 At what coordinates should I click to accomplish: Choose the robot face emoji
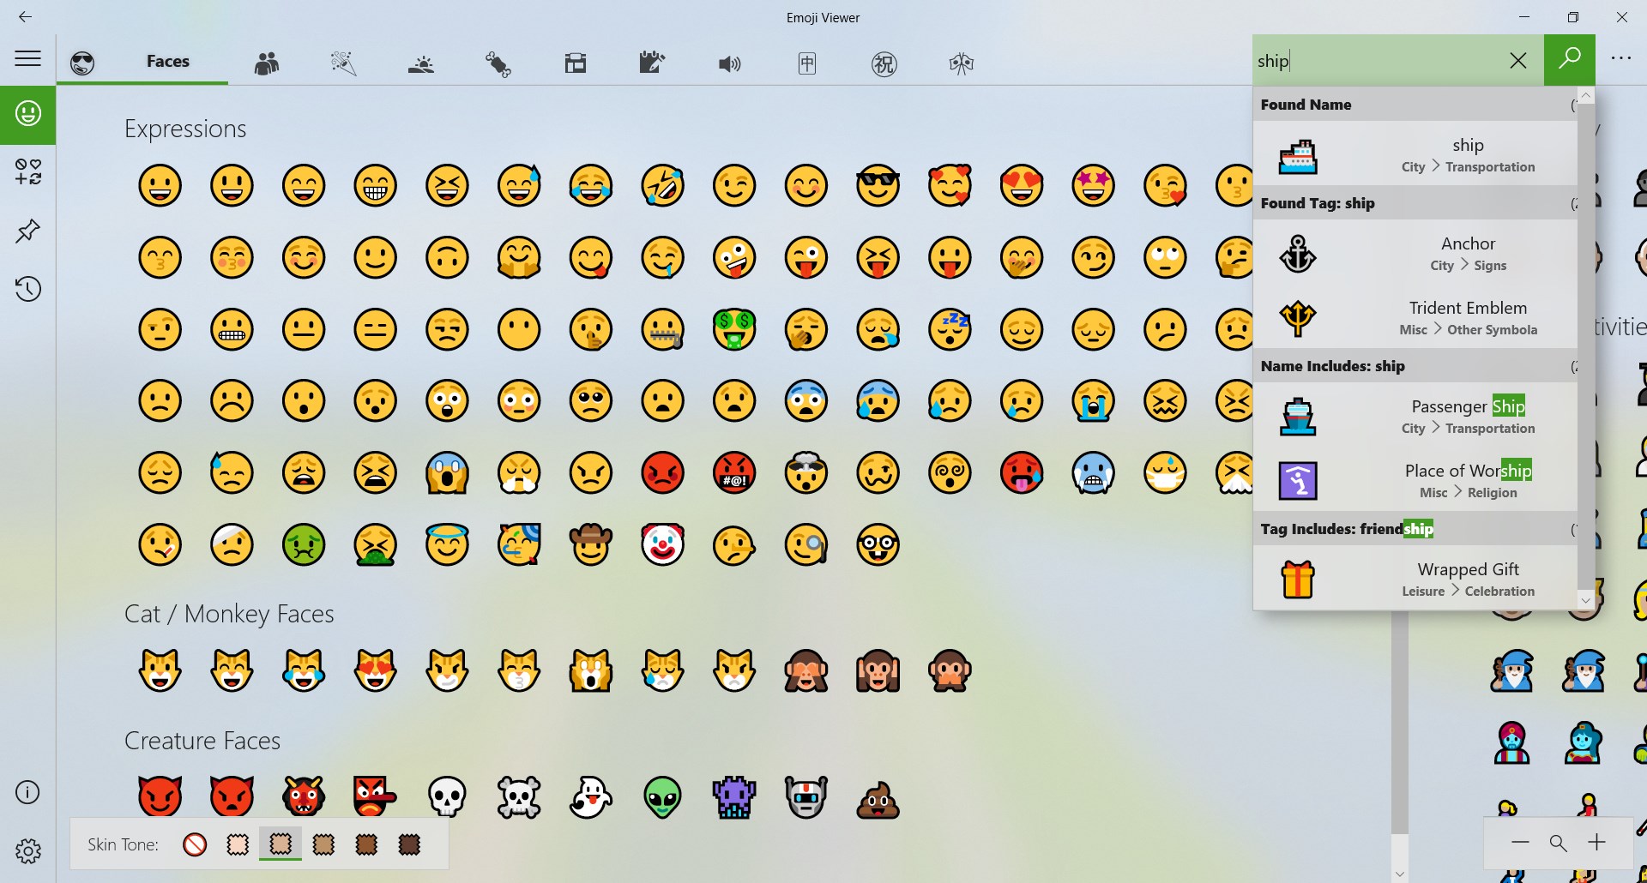pyautogui.click(x=806, y=798)
